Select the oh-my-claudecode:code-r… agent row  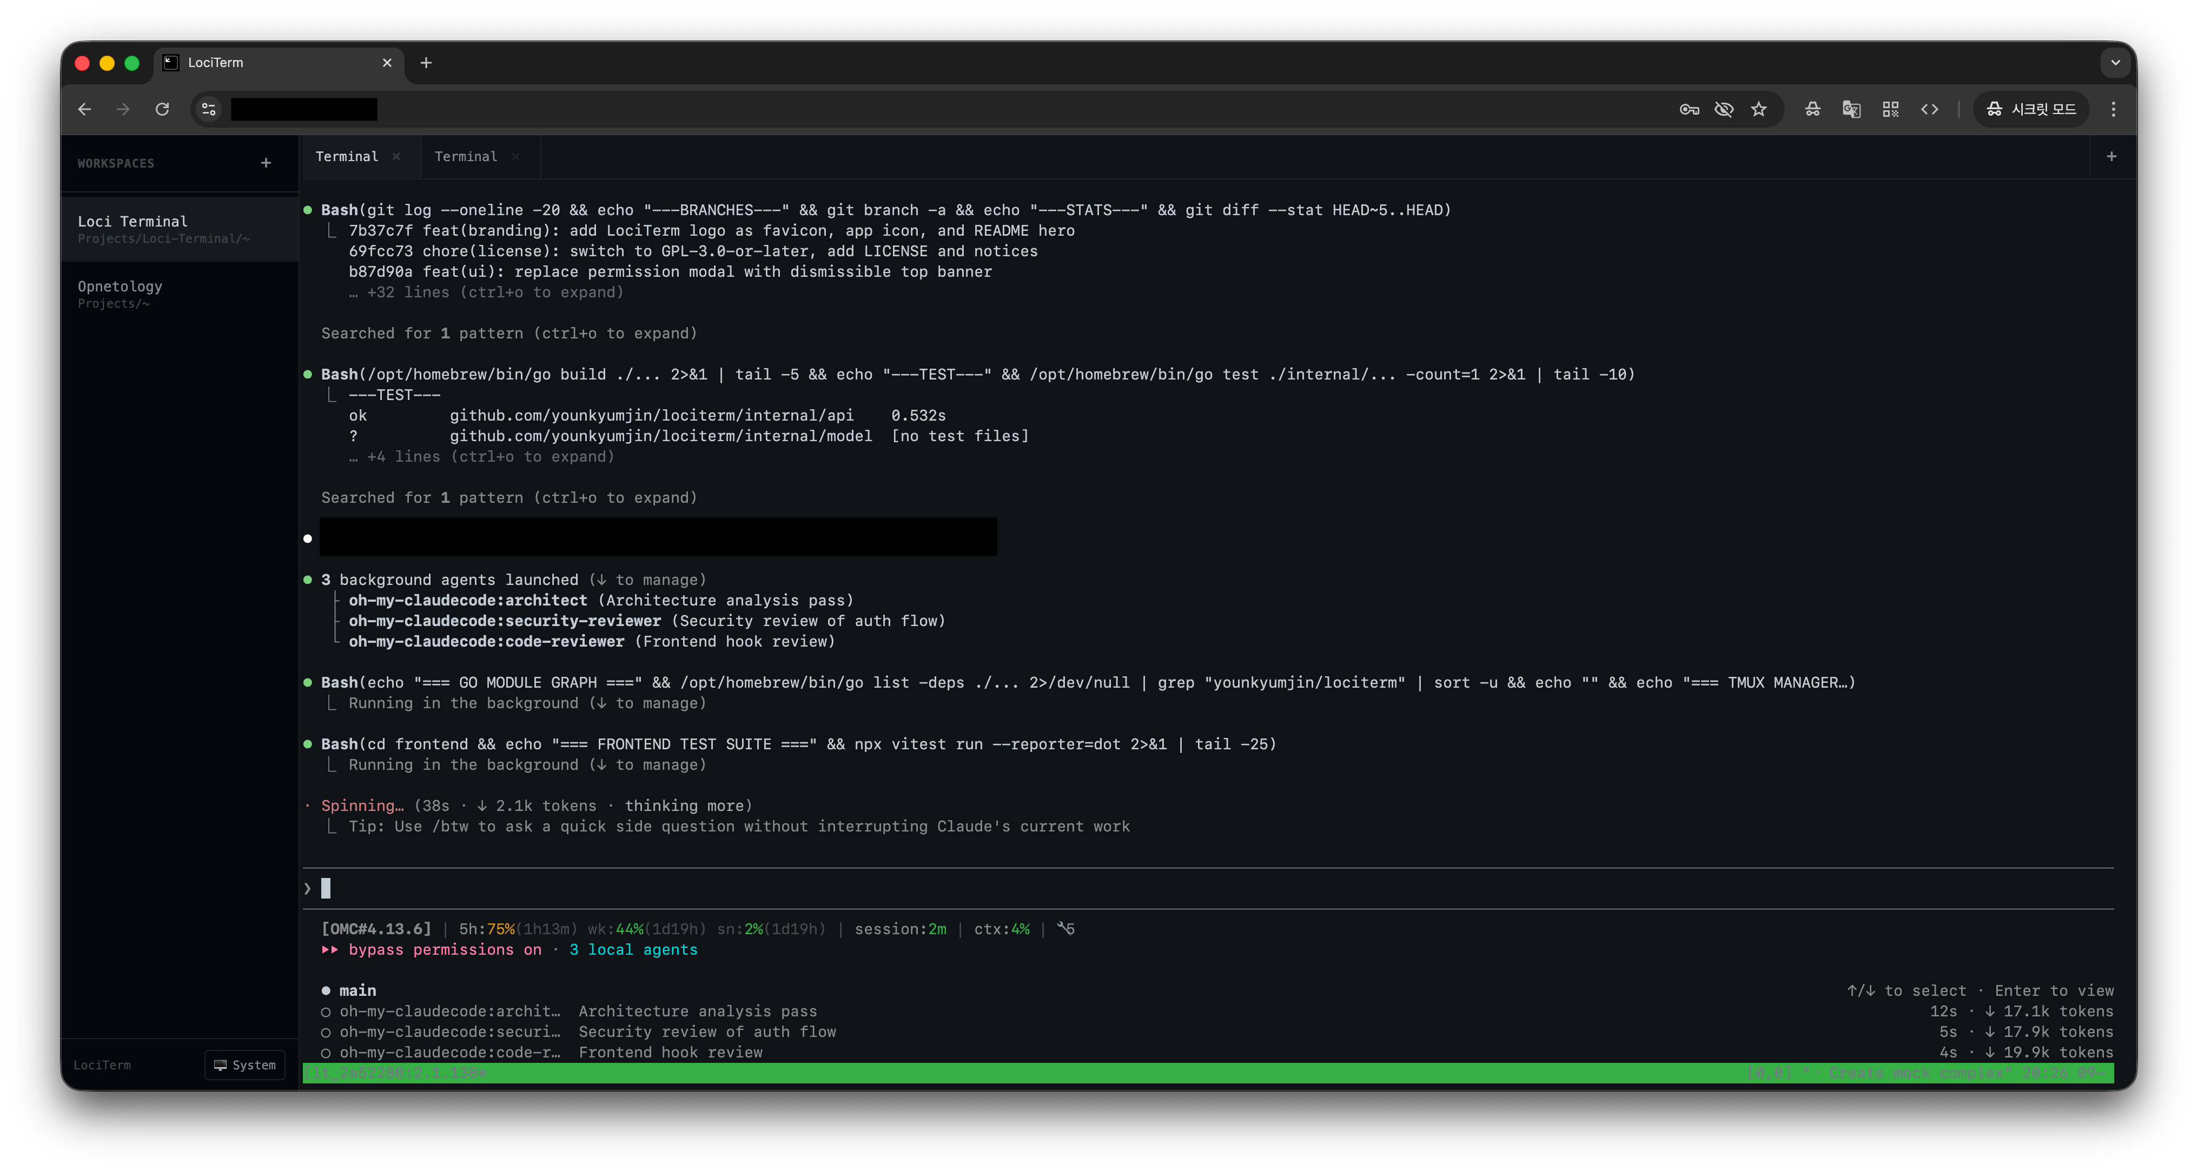tap(1217, 1053)
